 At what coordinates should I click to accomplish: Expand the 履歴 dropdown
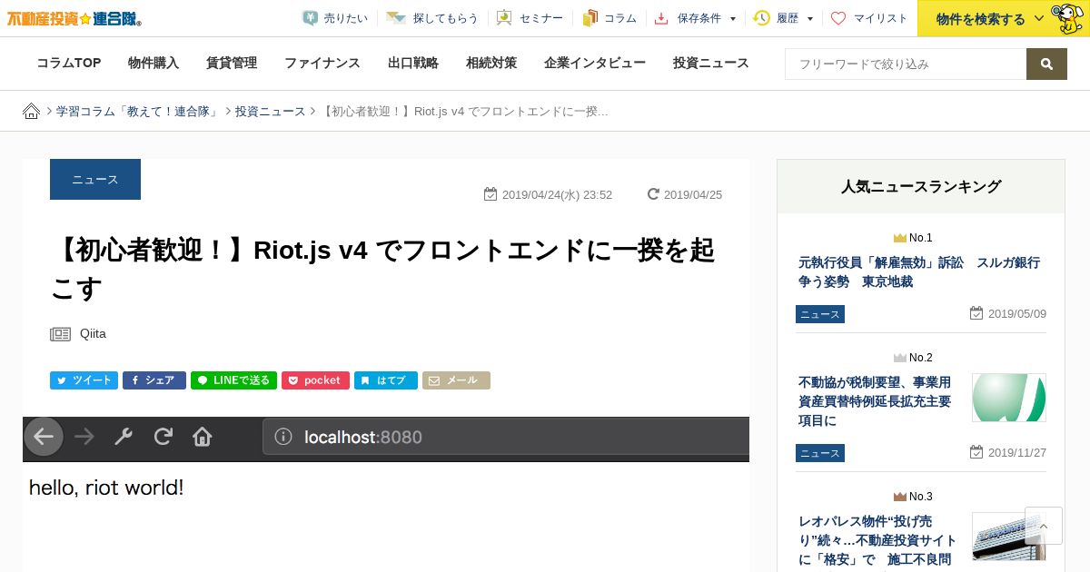783,18
